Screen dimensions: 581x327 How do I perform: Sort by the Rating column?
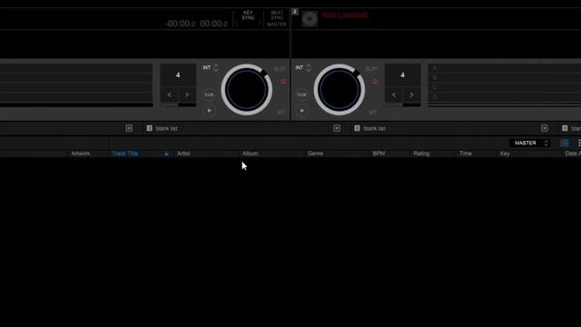(421, 154)
